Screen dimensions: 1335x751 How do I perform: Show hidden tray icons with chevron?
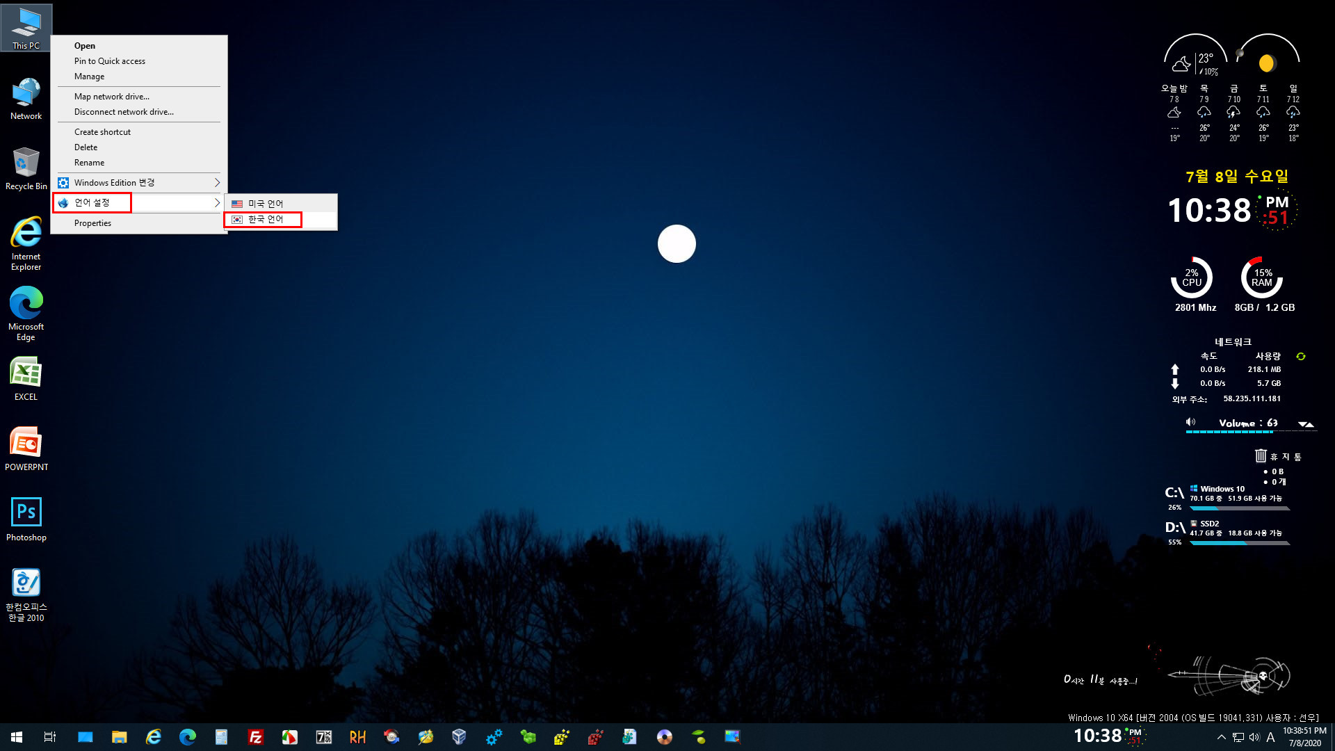coord(1221,738)
